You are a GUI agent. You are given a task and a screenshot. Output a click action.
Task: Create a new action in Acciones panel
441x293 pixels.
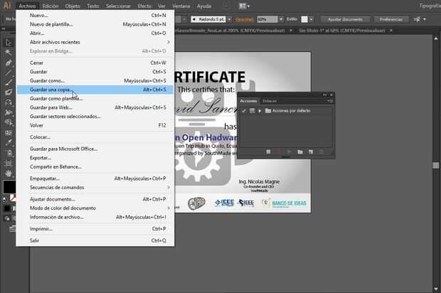311,152
